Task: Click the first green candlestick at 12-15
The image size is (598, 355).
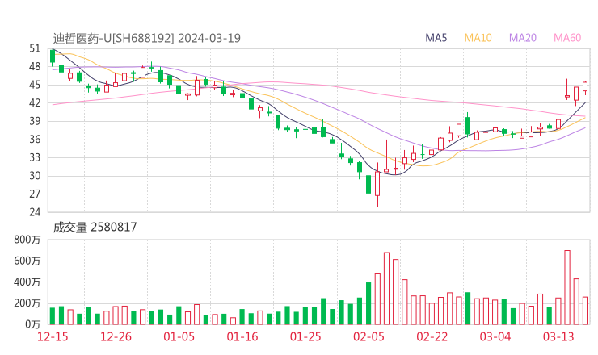Action: [53, 56]
